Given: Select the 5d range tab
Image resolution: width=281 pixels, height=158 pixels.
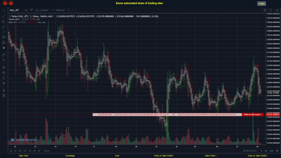Looking at the screenshot, I should 34,151.
